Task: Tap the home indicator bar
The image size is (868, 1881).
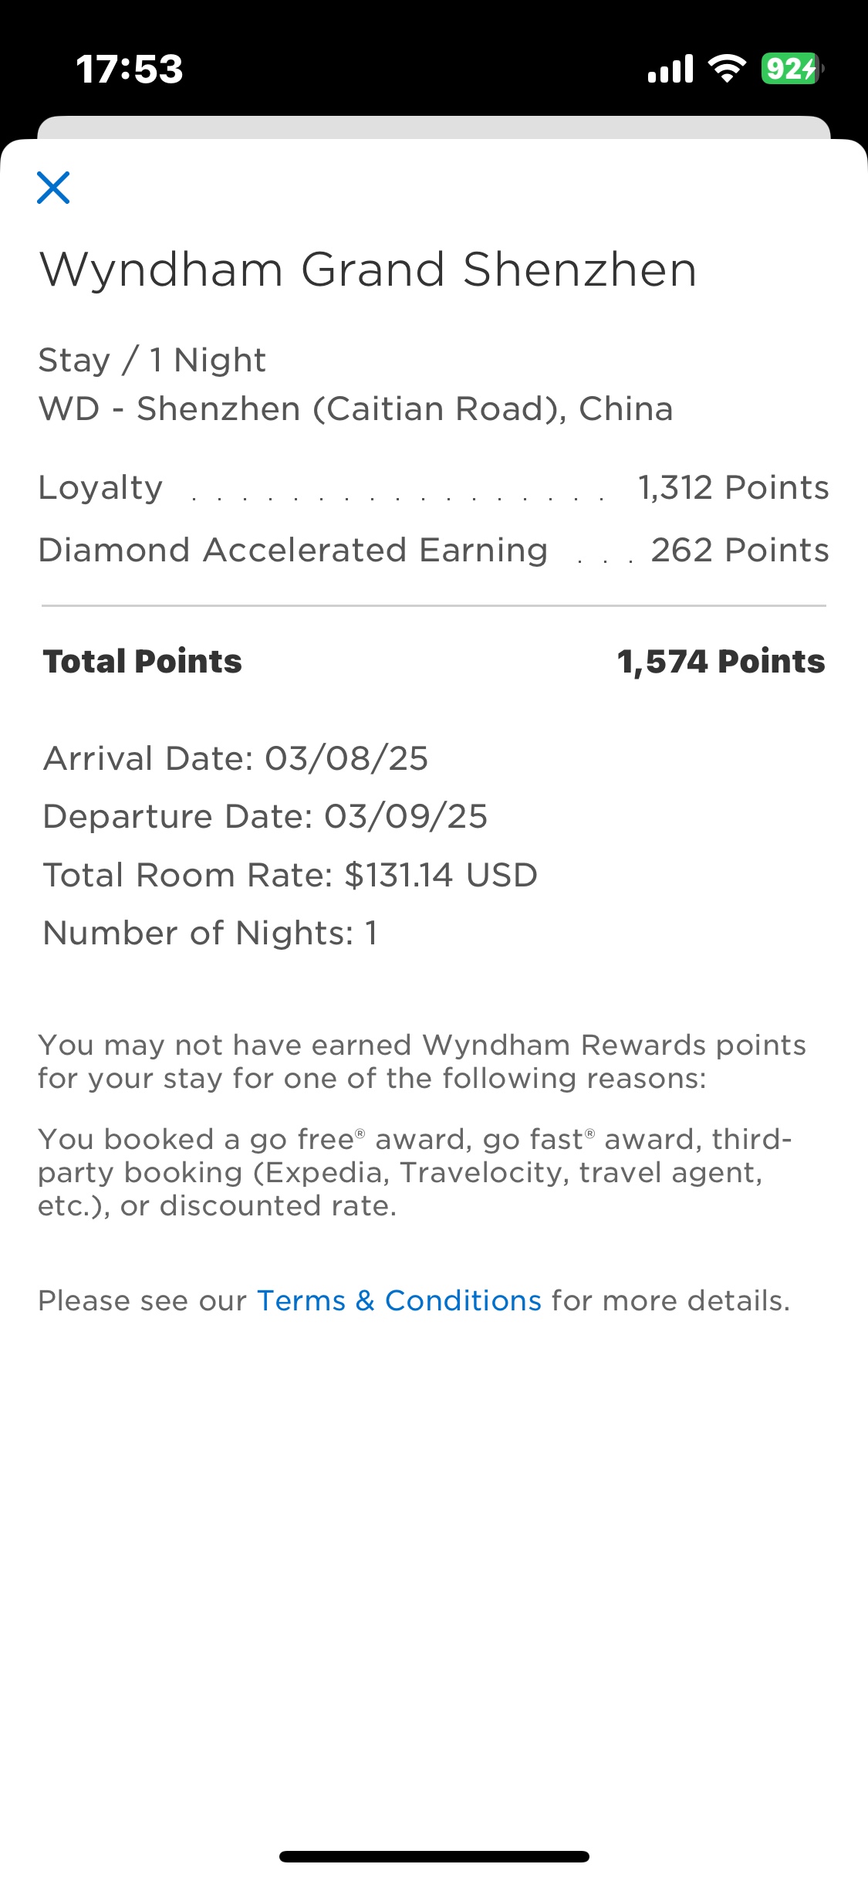Action: [x=434, y=1856]
